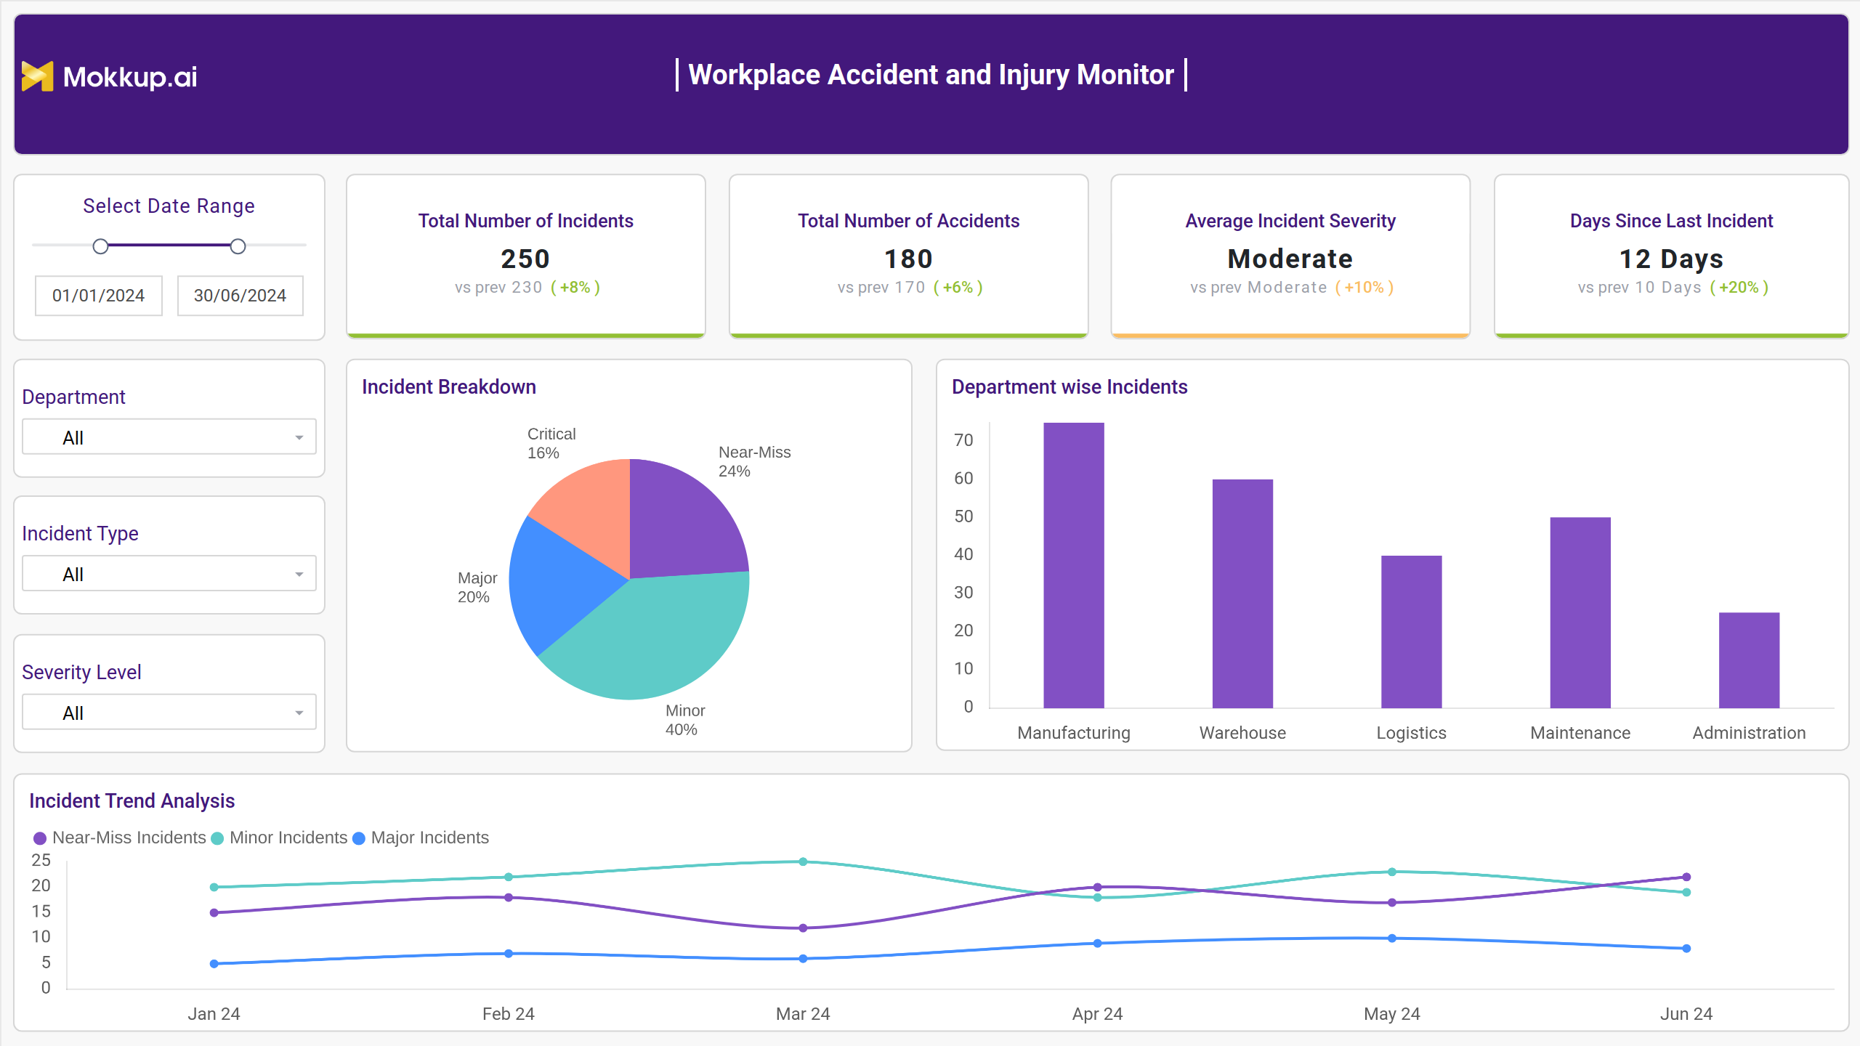The image size is (1860, 1046).
Task: Click the Total Number of Accidents card title
Action: 908,221
